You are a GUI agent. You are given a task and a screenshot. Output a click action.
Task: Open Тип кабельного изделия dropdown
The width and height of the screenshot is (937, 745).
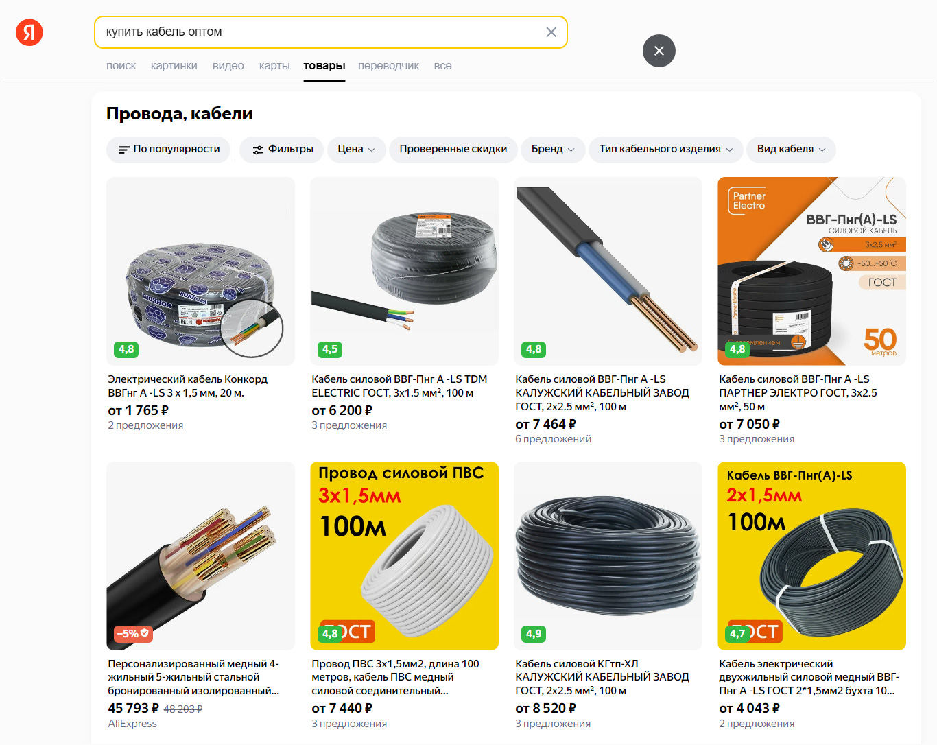pos(665,150)
